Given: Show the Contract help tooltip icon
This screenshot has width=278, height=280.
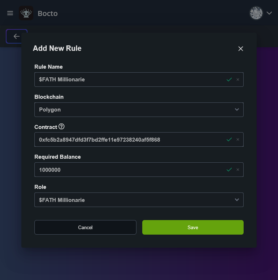Looking at the screenshot, I should point(62,127).
